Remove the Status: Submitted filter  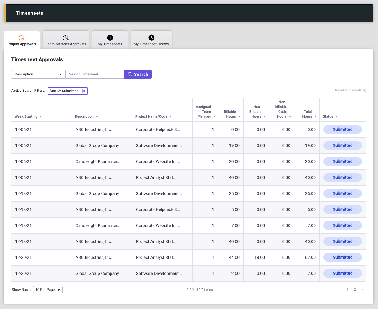(x=84, y=91)
